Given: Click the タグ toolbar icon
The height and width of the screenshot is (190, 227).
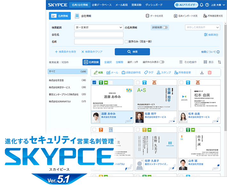Looking at the screenshot, I should pyautogui.click(x=149, y=73).
